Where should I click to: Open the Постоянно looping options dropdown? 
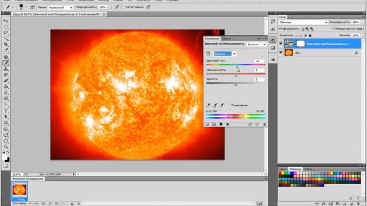pos(22,204)
